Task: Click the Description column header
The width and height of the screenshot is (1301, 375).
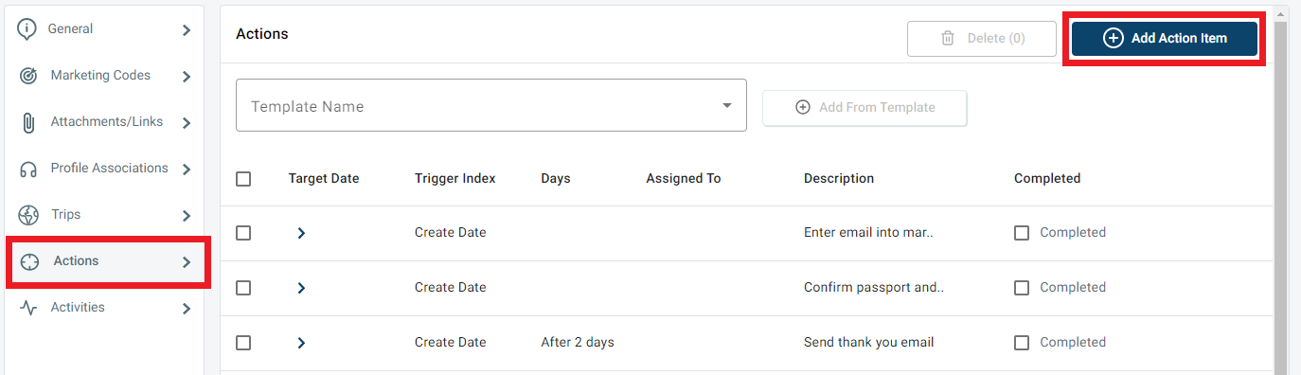Action: [x=839, y=178]
